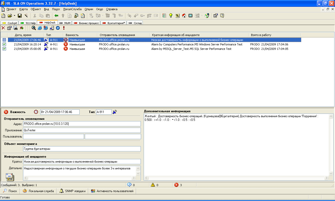Select the row 'Alarm by MSSQL_Server_Test'

151,49
